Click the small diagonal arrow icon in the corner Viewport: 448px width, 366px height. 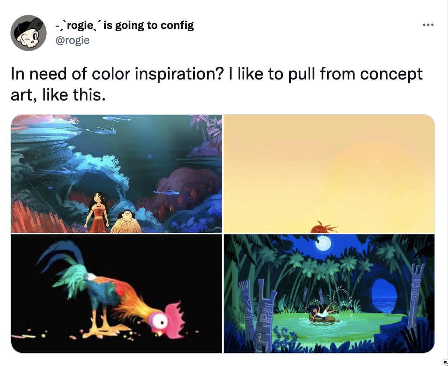click(x=445, y=363)
